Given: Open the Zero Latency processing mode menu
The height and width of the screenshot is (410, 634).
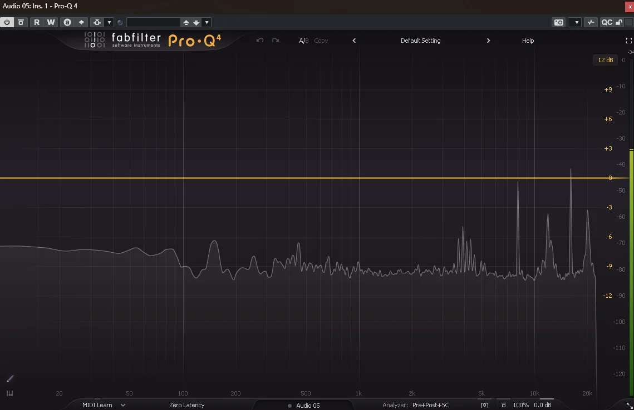Looking at the screenshot, I should 186,405.
